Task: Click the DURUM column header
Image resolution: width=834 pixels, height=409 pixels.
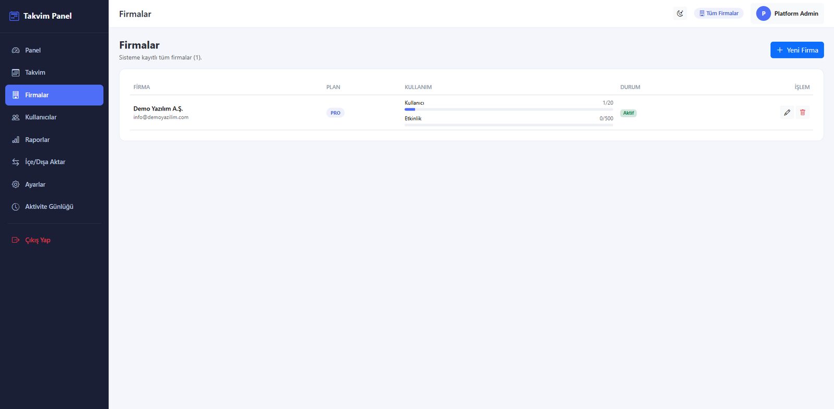Action: (630, 88)
